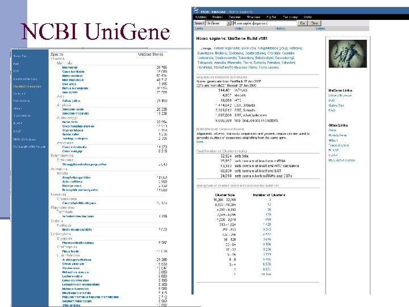409x307 pixels.
Task: Open Drosophila melanogaster species link
Action: click(80, 190)
